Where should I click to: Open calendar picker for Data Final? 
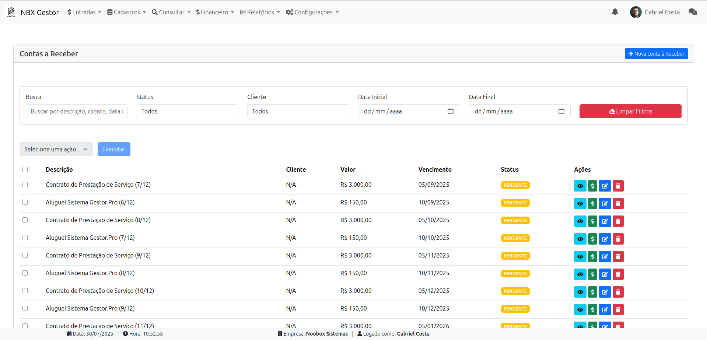(561, 111)
